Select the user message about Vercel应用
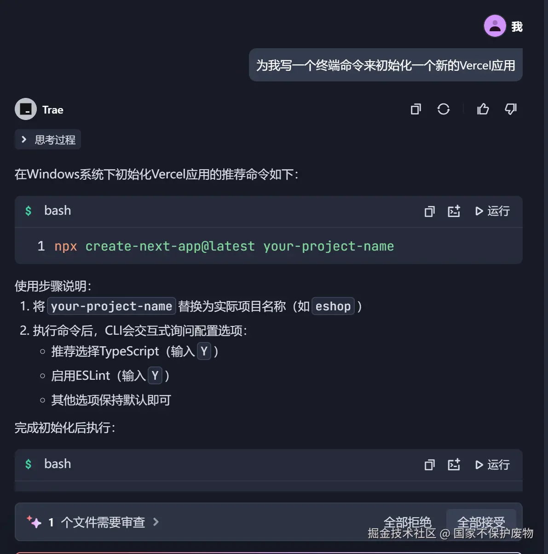The width and height of the screenshot is (548, 554). click(386, 65)
